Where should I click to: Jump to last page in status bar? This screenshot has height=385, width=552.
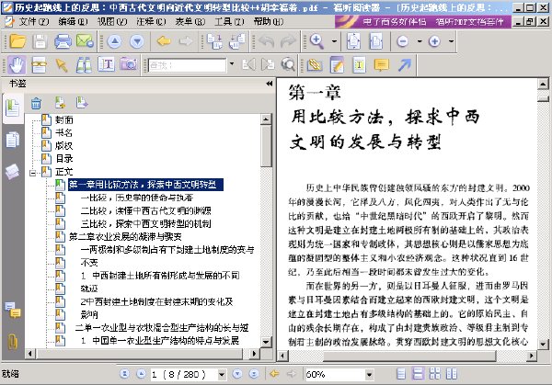pyautogui.click(x=254, y=374)
